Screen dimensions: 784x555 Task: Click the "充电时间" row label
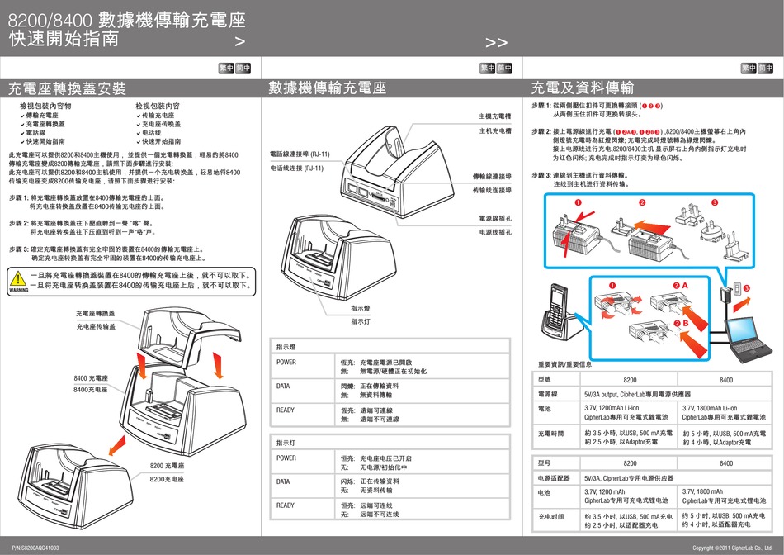pyautogui.click(x=551, y=517)
